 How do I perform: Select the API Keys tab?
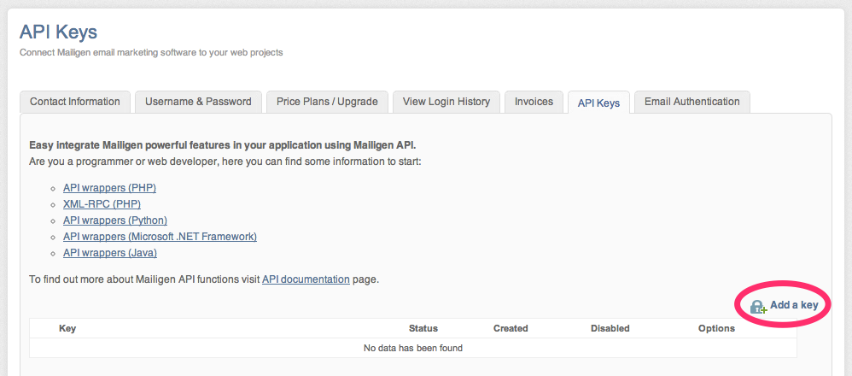pyautogui.click(x=598, y=103)
